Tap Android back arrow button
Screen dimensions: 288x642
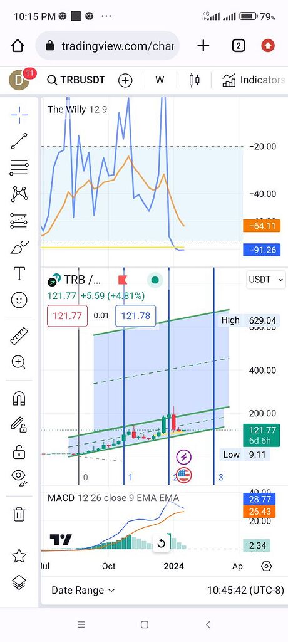click(208, 624)
